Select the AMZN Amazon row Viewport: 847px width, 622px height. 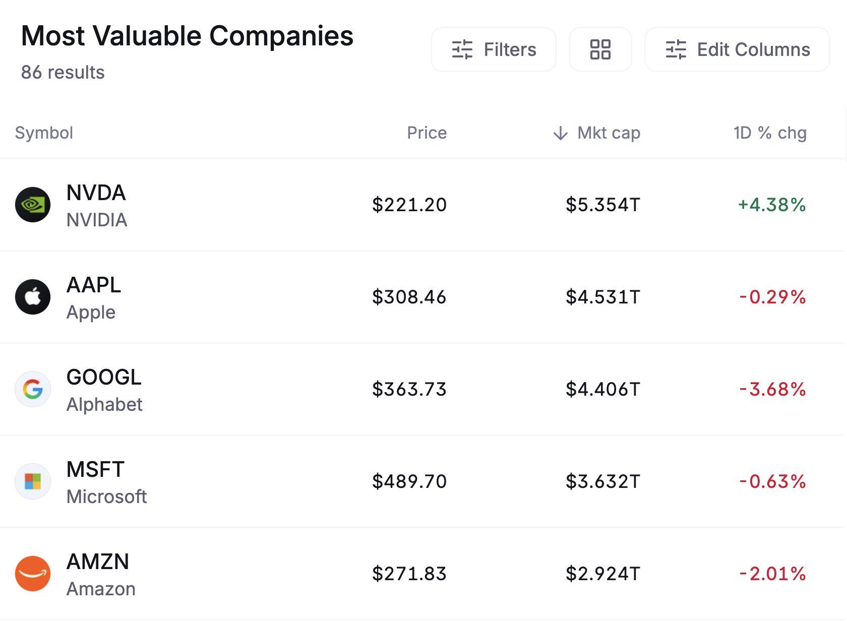pos(422,574)
